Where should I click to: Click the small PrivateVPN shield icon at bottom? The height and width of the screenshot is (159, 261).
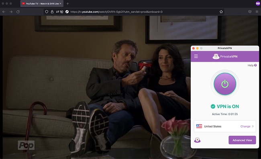(x=197, y=140)
